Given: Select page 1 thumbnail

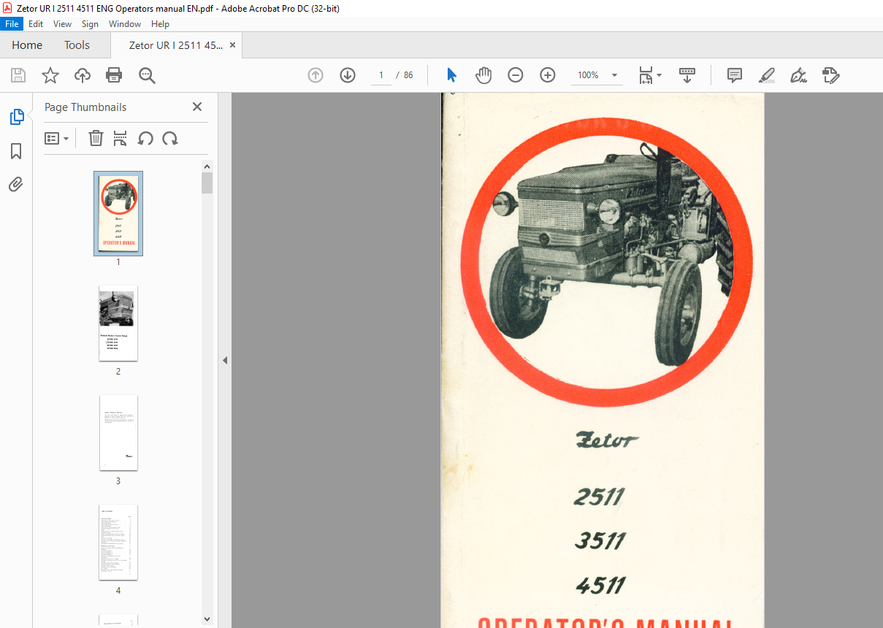Looking at the screenshot, I should coord(118,213).
